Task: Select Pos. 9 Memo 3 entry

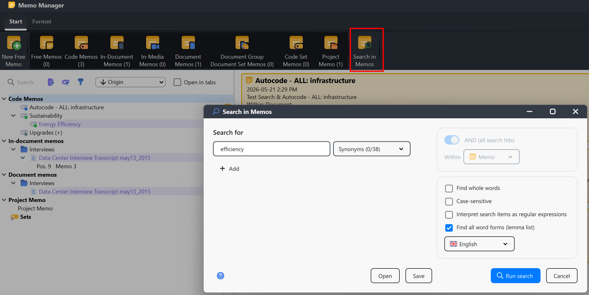Action: pos(56,166)
